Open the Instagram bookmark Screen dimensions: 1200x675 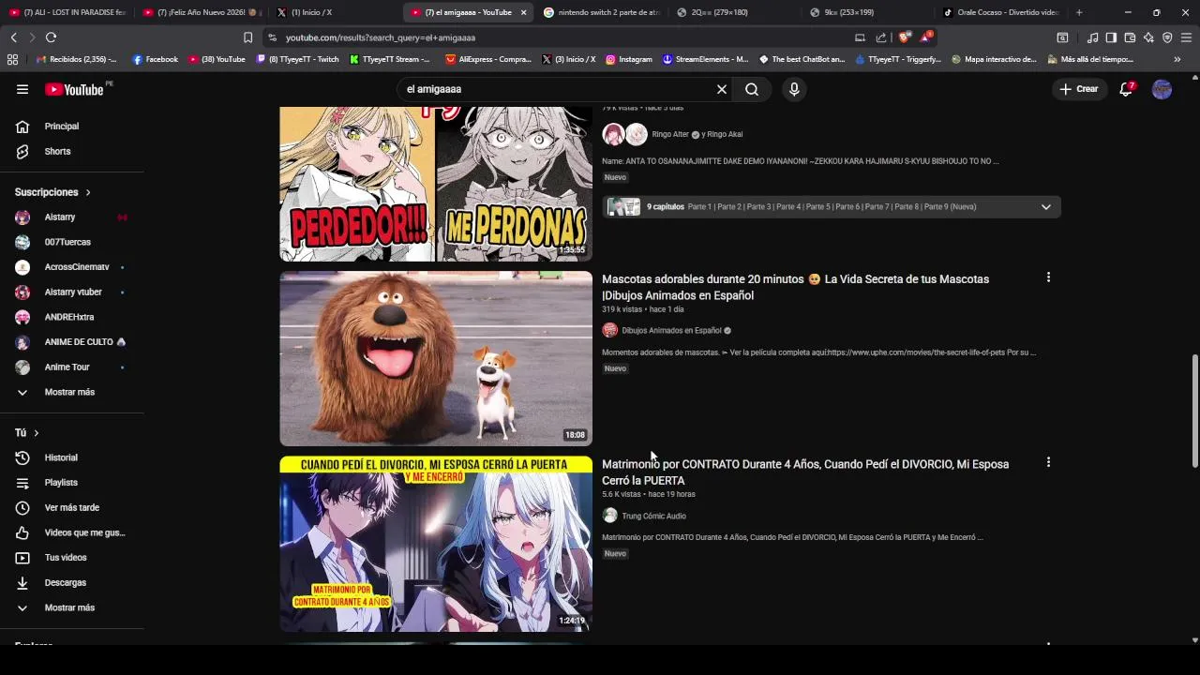[x=629, y=59]
